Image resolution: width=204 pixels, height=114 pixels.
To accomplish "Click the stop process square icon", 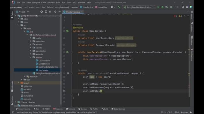I will pyautogui.click(x=178, y=7).
